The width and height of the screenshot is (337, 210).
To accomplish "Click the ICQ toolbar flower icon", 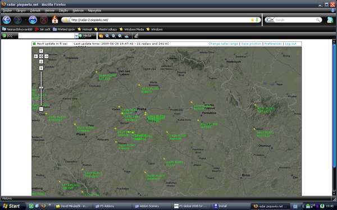I will click(4, 36).
